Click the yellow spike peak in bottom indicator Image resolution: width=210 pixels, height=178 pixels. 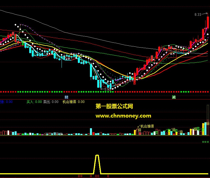(x=97, y=156)
